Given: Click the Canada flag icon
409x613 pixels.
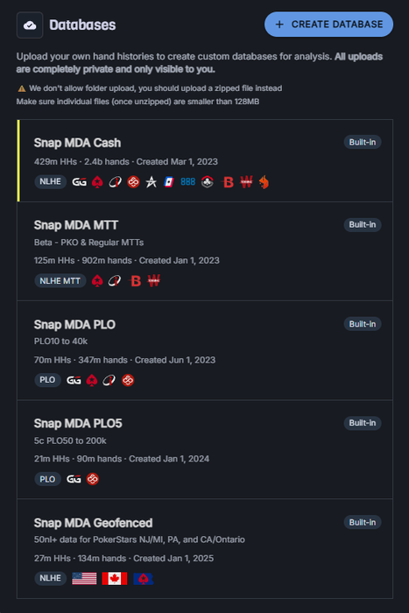Looking at the screenshot, I should (x=114, y=578).
